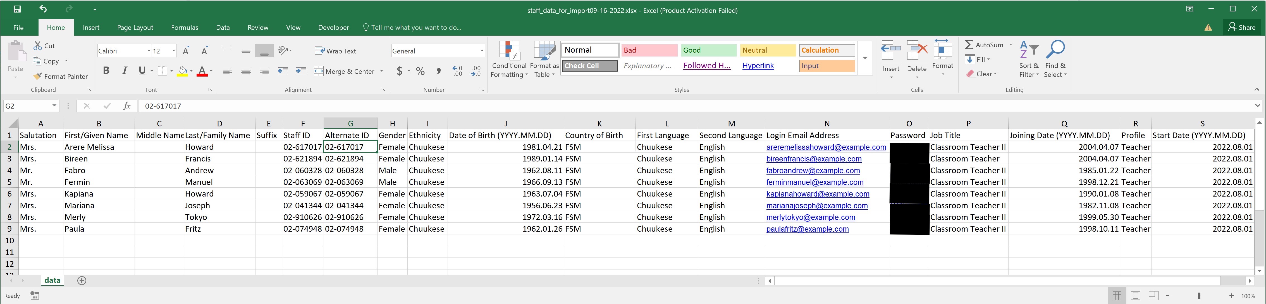The image size is (1266, 304).
Task: Click the Undo arrow icon
Action: pyautogui.click(x=43, y=9)
